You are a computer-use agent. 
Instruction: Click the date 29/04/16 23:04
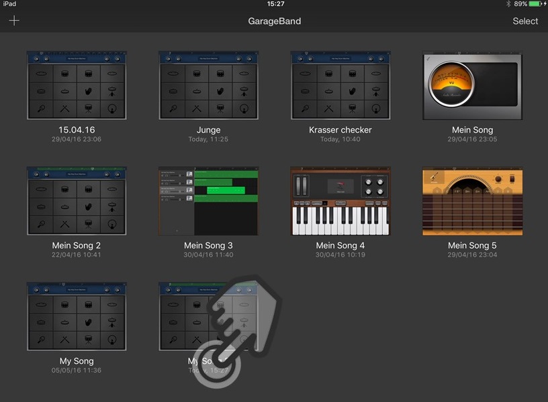[x=472, y=255]
